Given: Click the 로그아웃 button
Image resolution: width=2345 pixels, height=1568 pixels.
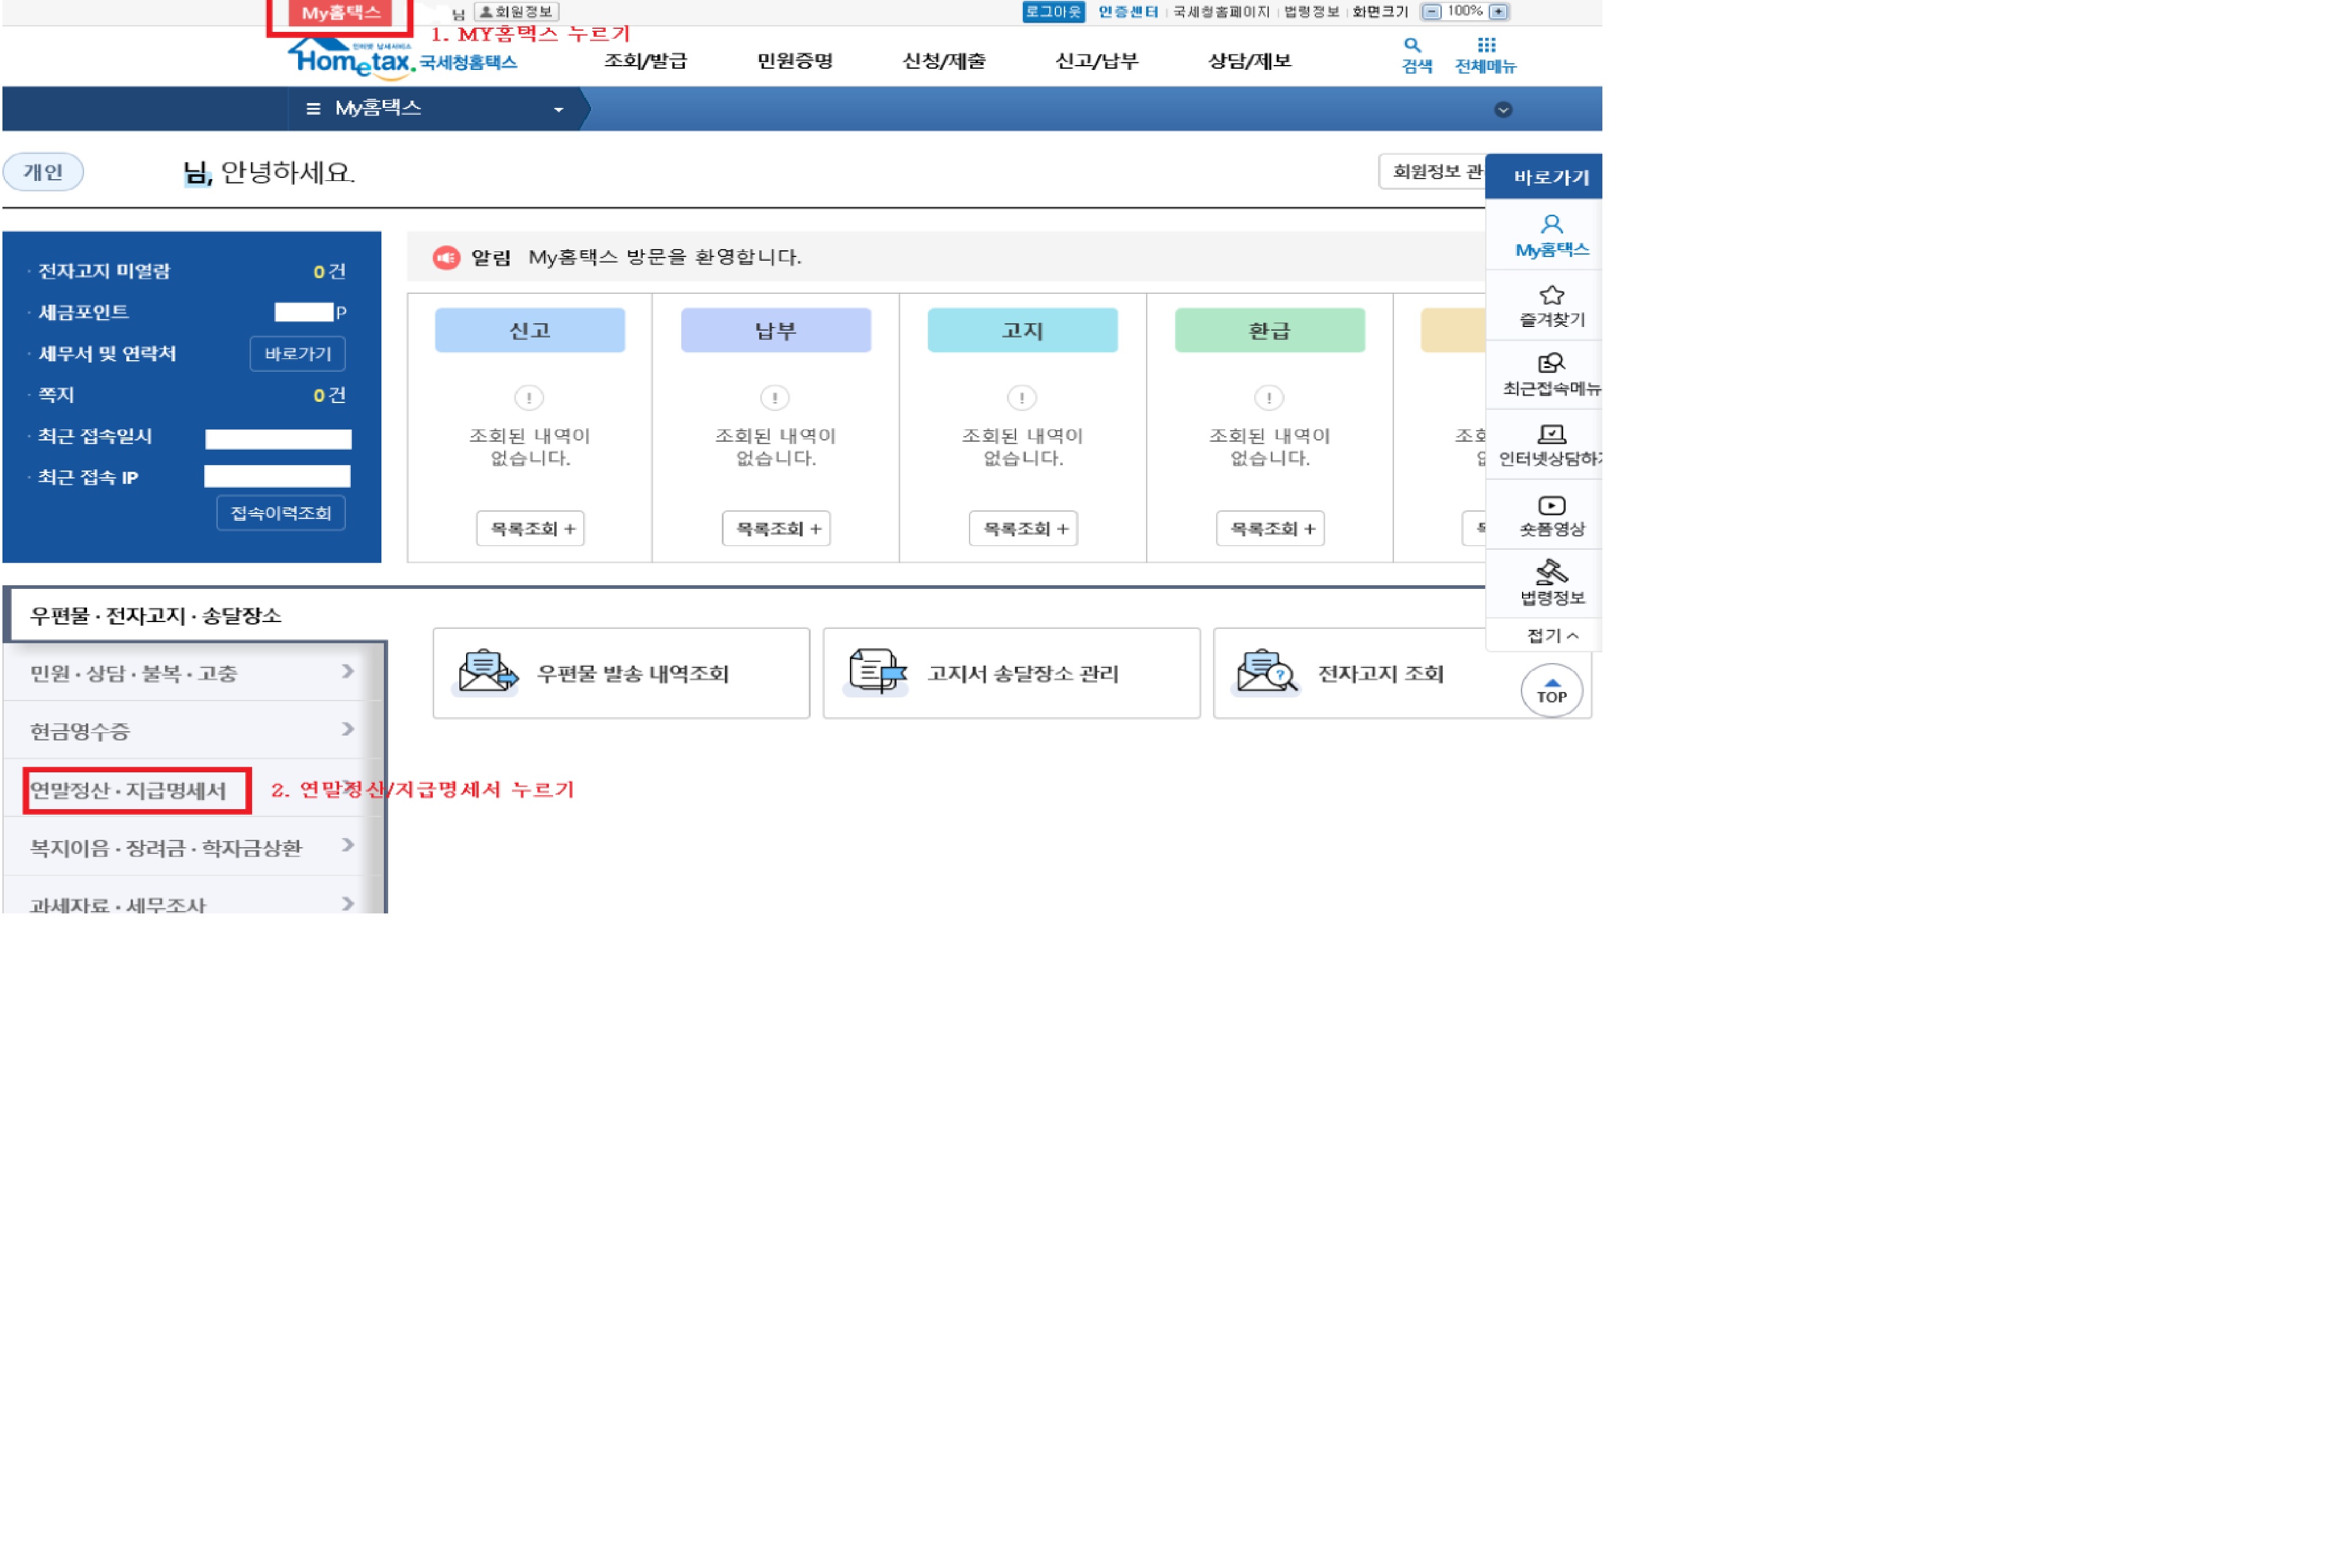Looking at the screenshot, I should tap(1052, 12).
